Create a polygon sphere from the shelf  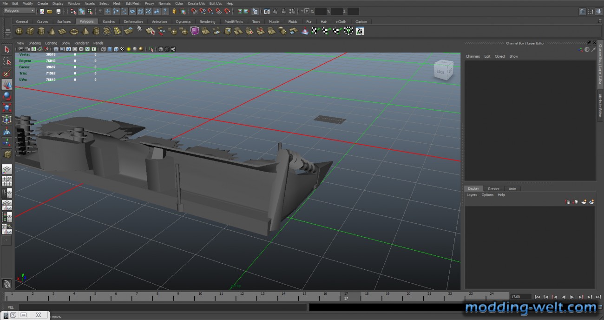(x=19, y=31)
